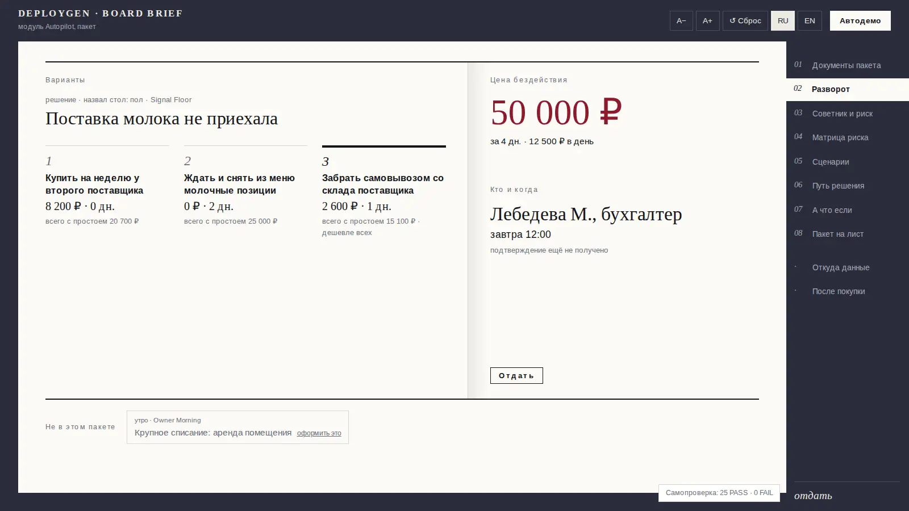The height and width of the screenshot is (511, 909).
Task: Click the Отдать button
Action: (x=516, y=376)
